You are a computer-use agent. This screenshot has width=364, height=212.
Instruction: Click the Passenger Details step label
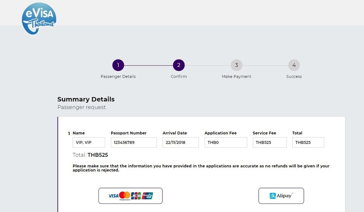click(x=118, y=76)
